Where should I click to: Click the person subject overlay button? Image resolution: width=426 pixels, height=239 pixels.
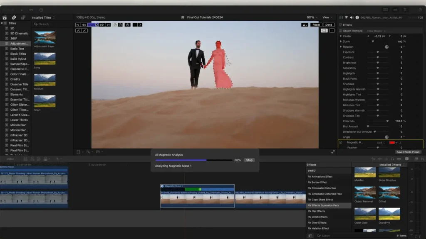[x=305, y=24]
